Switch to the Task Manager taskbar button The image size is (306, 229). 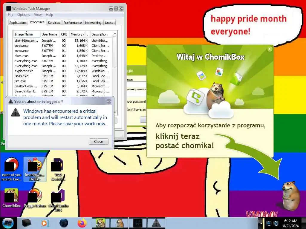click(x=138, y=223)
